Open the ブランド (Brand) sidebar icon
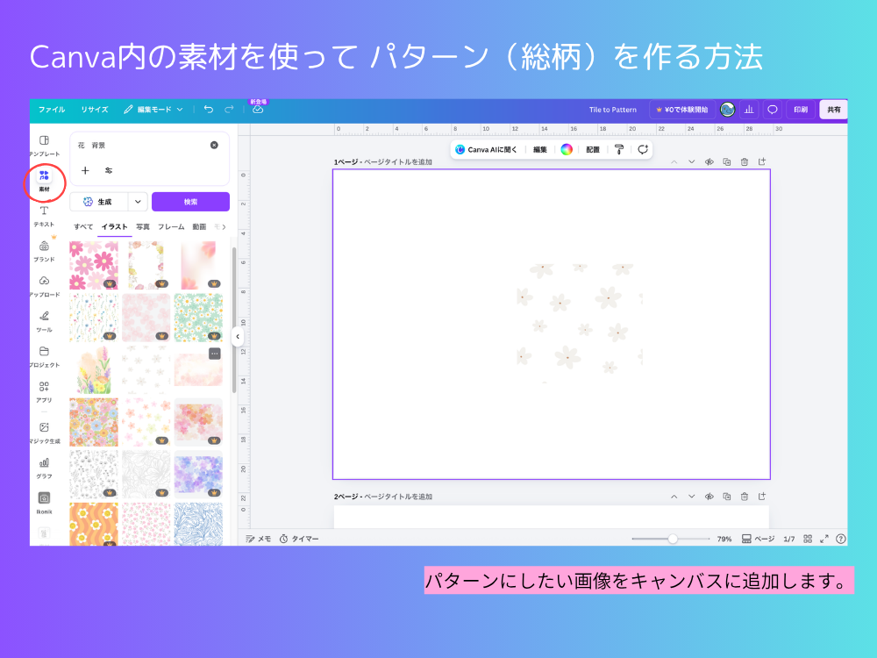The image size is (877, 658). 44,251
